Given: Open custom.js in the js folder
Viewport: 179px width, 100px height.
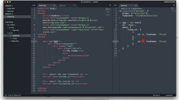Looking at the screenshot, I should pos(16,36).
